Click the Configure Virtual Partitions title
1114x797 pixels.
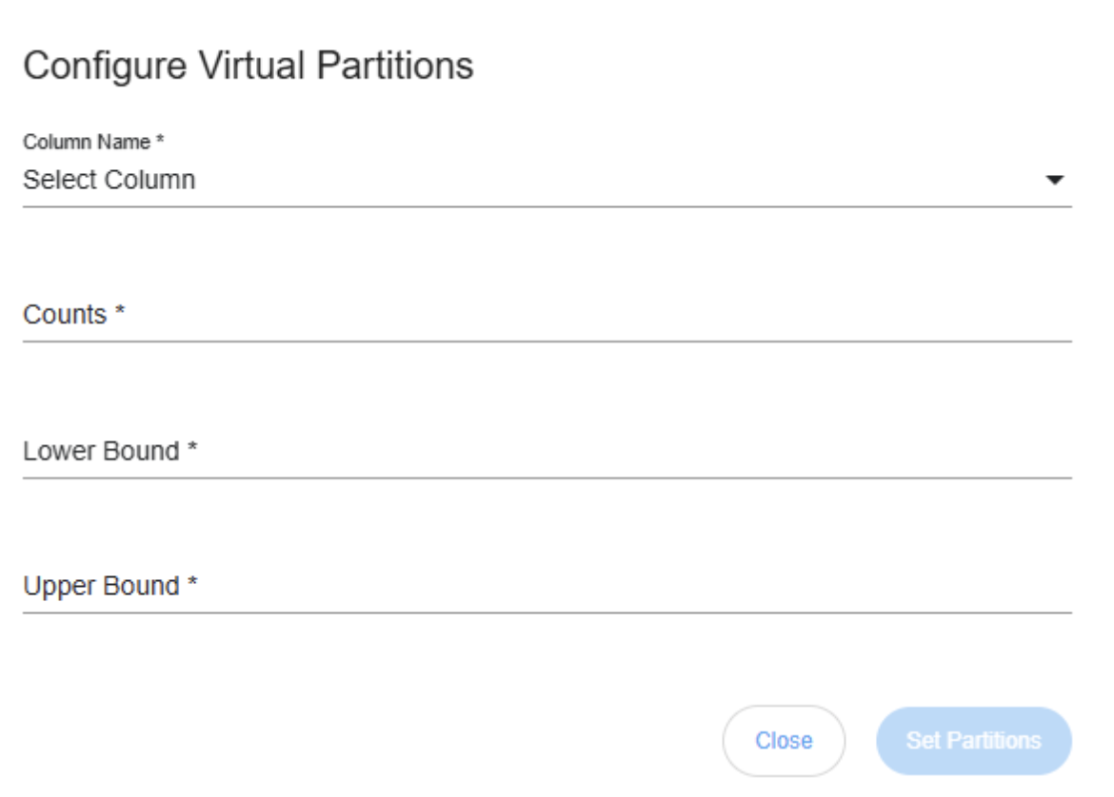tap(248, 68)
